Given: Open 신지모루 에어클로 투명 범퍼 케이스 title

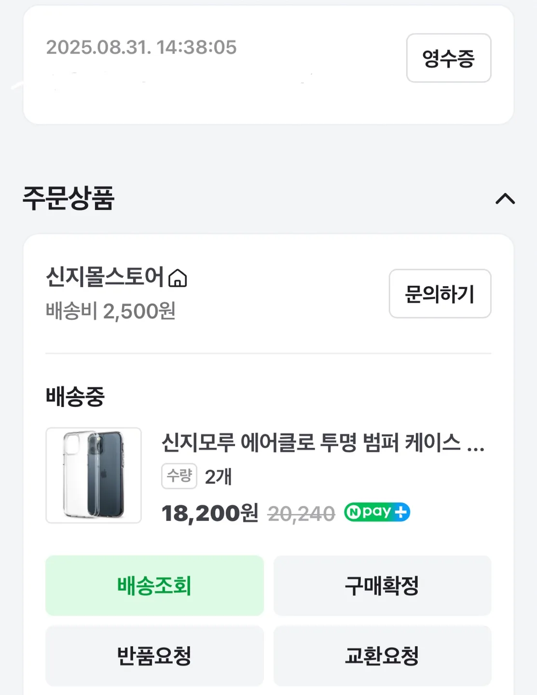Looking at the screenshot, I should [x=322, y=443].
